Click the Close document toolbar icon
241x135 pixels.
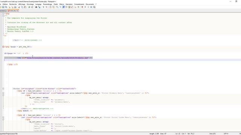click(x=9, y=7)
